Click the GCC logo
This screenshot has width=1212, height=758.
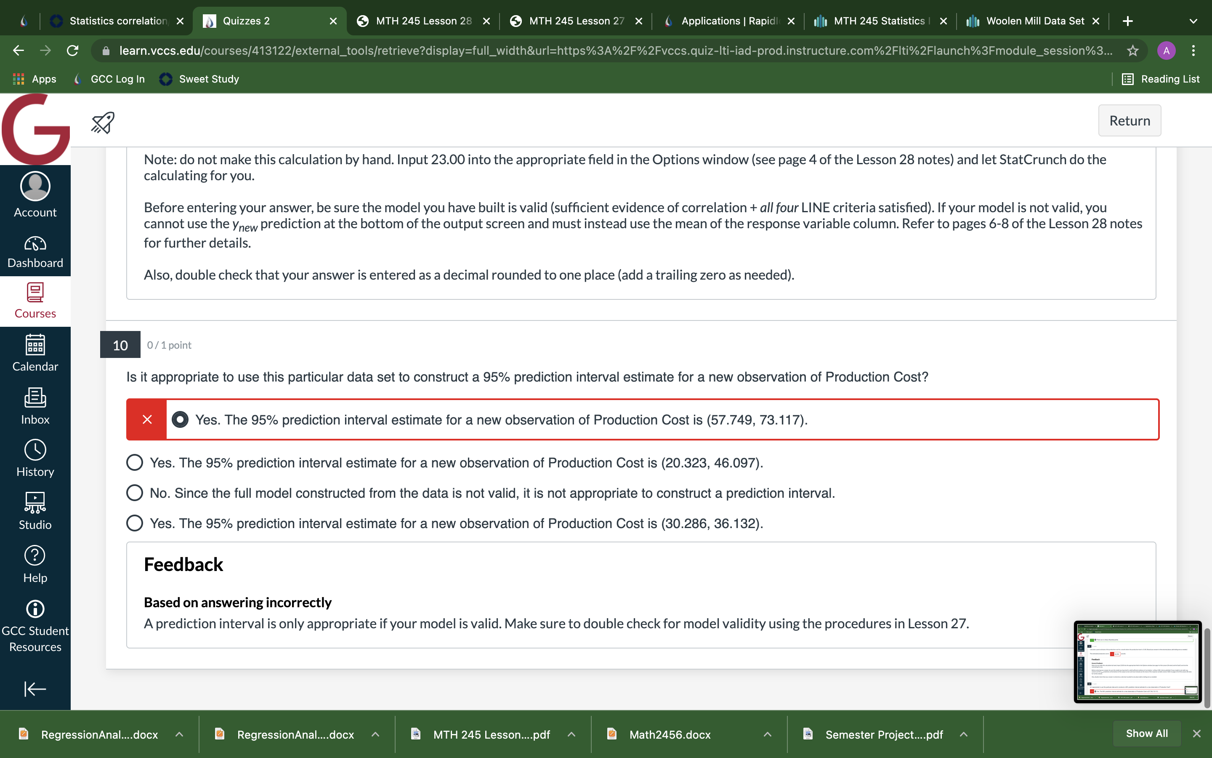(x=35, y=129)
